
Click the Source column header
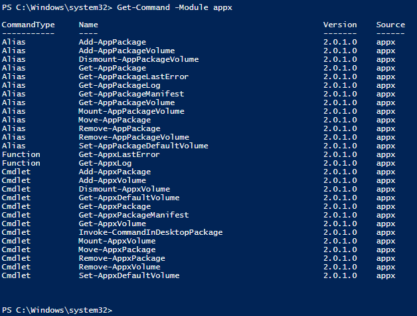tap(390, 25)
